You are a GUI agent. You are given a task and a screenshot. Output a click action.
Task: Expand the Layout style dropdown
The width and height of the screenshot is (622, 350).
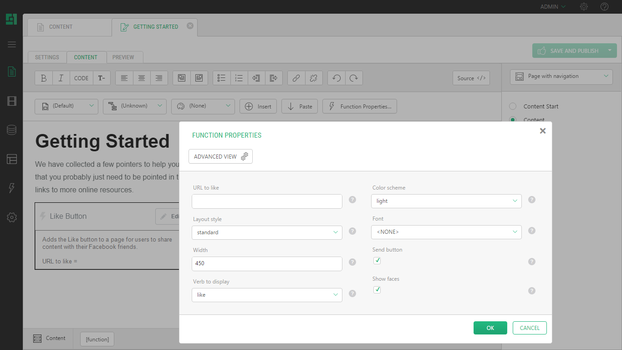pos(267,232)
